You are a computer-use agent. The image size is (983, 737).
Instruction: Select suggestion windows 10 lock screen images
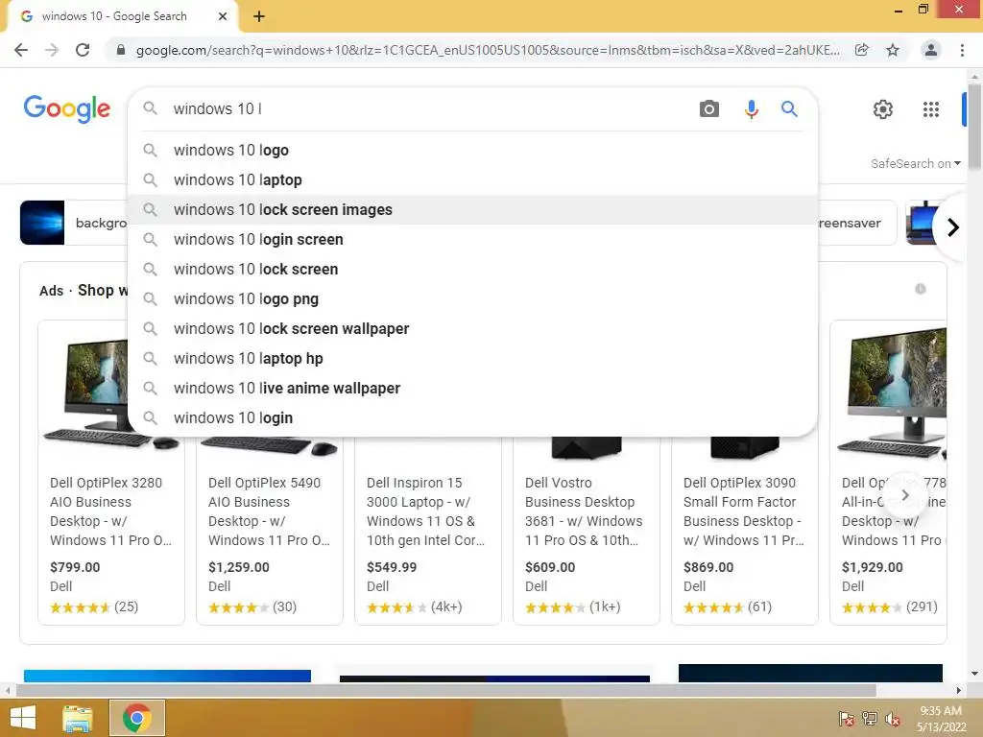(x=472, y=210)
